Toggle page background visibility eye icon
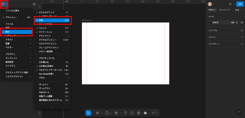The height and width of the screenshot is (118, 245). pyautogui.click(x=242, y=22)
